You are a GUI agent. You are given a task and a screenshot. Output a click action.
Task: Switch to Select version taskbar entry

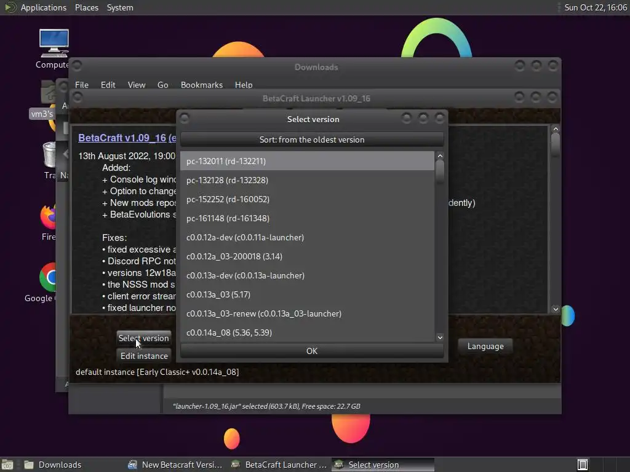pyautogui.click(x=383, y=465)
